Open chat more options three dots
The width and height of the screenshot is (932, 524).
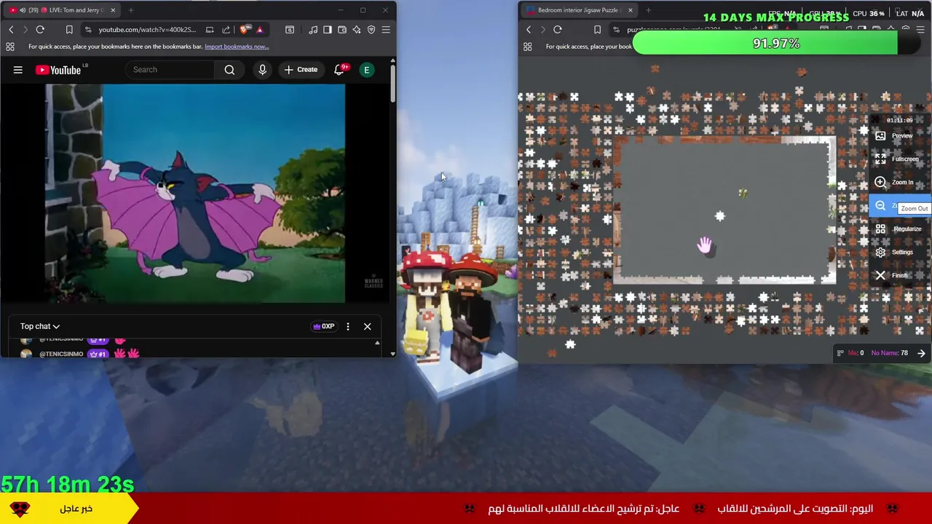click(x=348, y=326)
